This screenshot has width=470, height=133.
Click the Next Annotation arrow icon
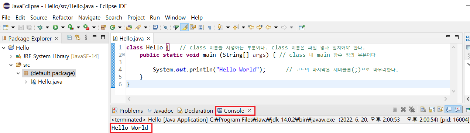point(220,27)
